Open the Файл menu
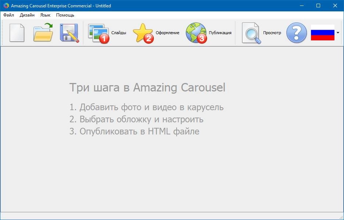 [9, 15]
